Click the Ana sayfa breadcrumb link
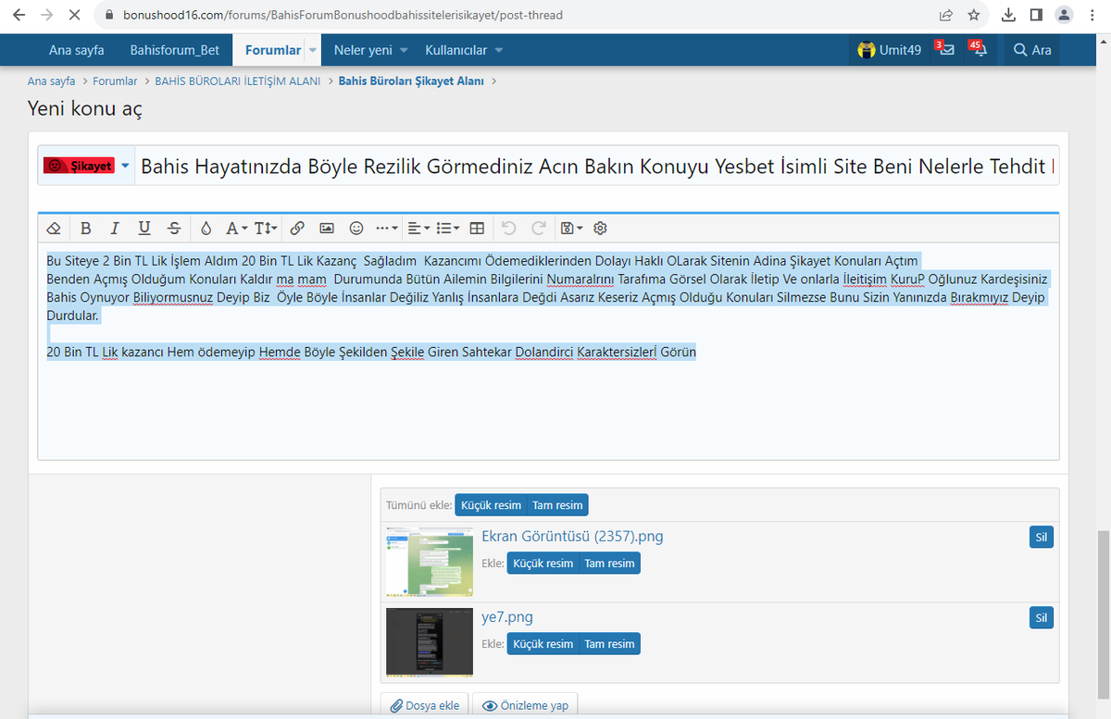This screenshot has height=719, width=1111. 52,81
